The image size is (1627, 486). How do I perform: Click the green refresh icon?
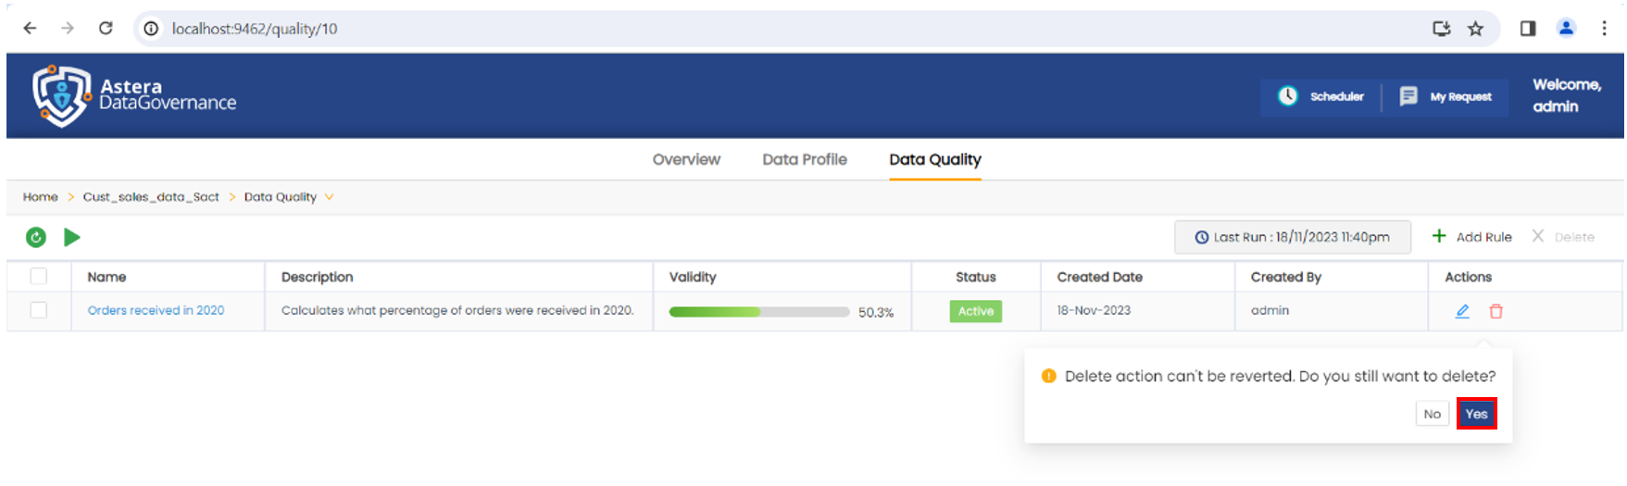(x=36, y=238)
